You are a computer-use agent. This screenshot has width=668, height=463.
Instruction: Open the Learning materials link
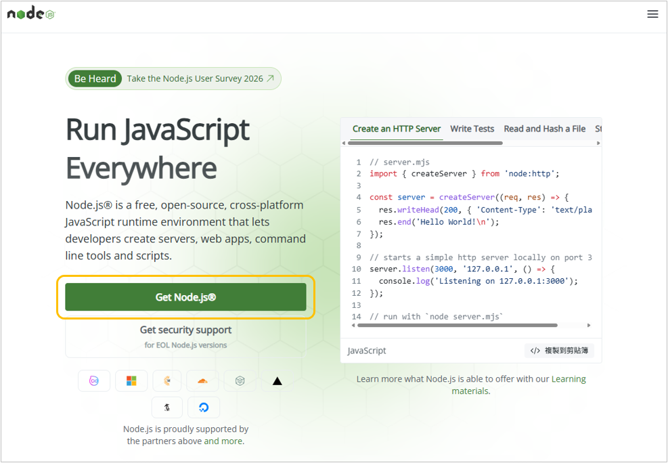point(519,385)
